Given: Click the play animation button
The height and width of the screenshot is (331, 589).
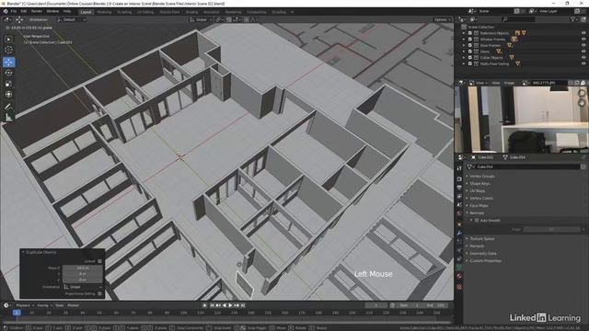Looking at the screenshot, I should tap(230, 305).
